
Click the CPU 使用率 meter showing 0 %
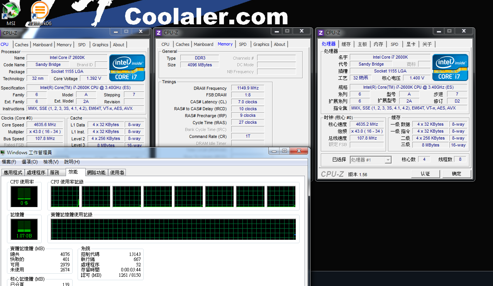pyautogui.click(x=24, y=197)
